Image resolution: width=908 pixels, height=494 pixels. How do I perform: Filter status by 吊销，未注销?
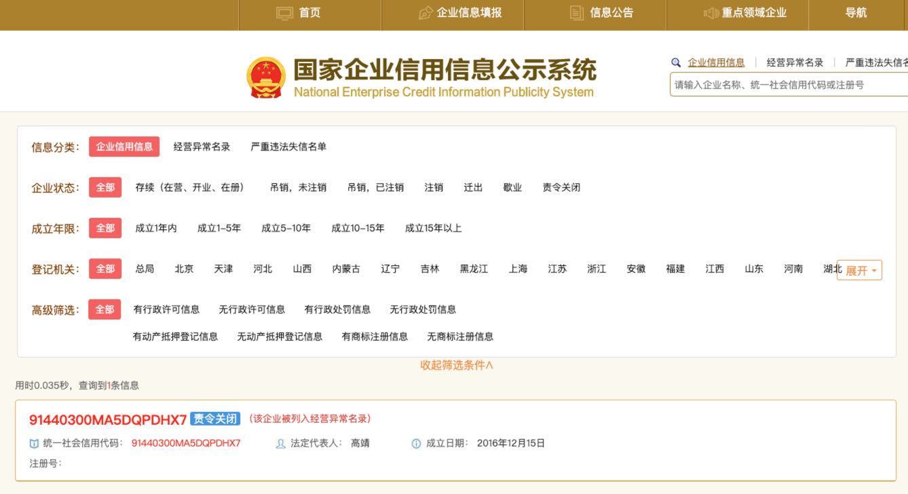point(298,187)
